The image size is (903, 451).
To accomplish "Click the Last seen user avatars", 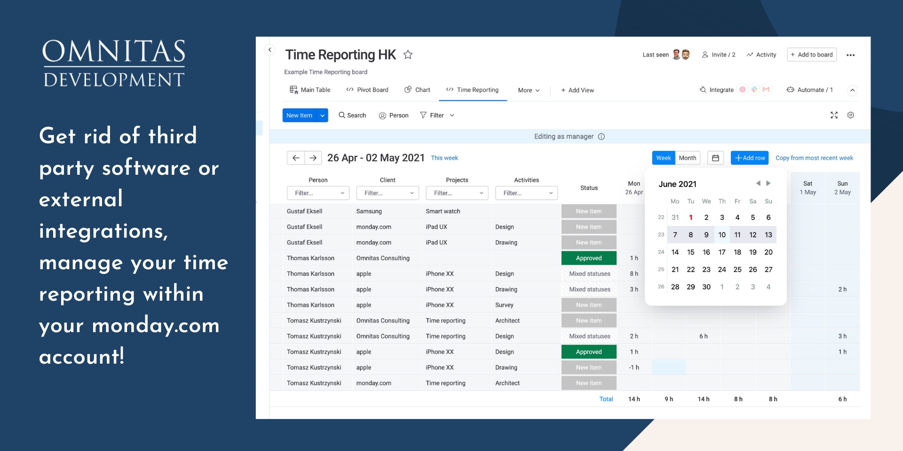I will click(x=681, y=54).
